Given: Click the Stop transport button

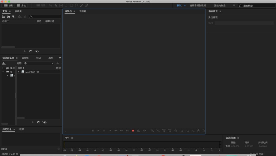Looking at the screenshot, I should pyautogui.click(x=93, y=131).
